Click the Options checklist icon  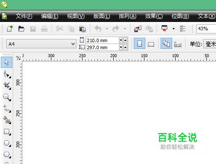183,29
